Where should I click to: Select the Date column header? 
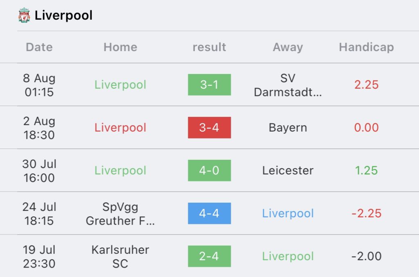39,47
